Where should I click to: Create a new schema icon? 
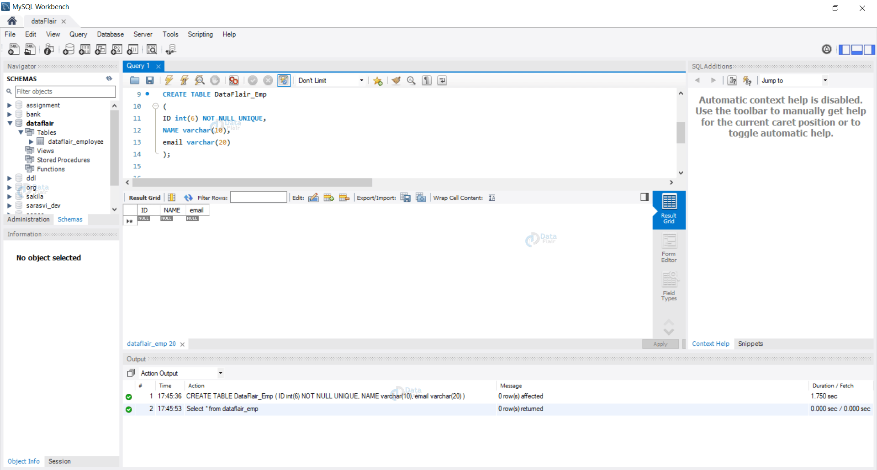(x=69, y=49)
